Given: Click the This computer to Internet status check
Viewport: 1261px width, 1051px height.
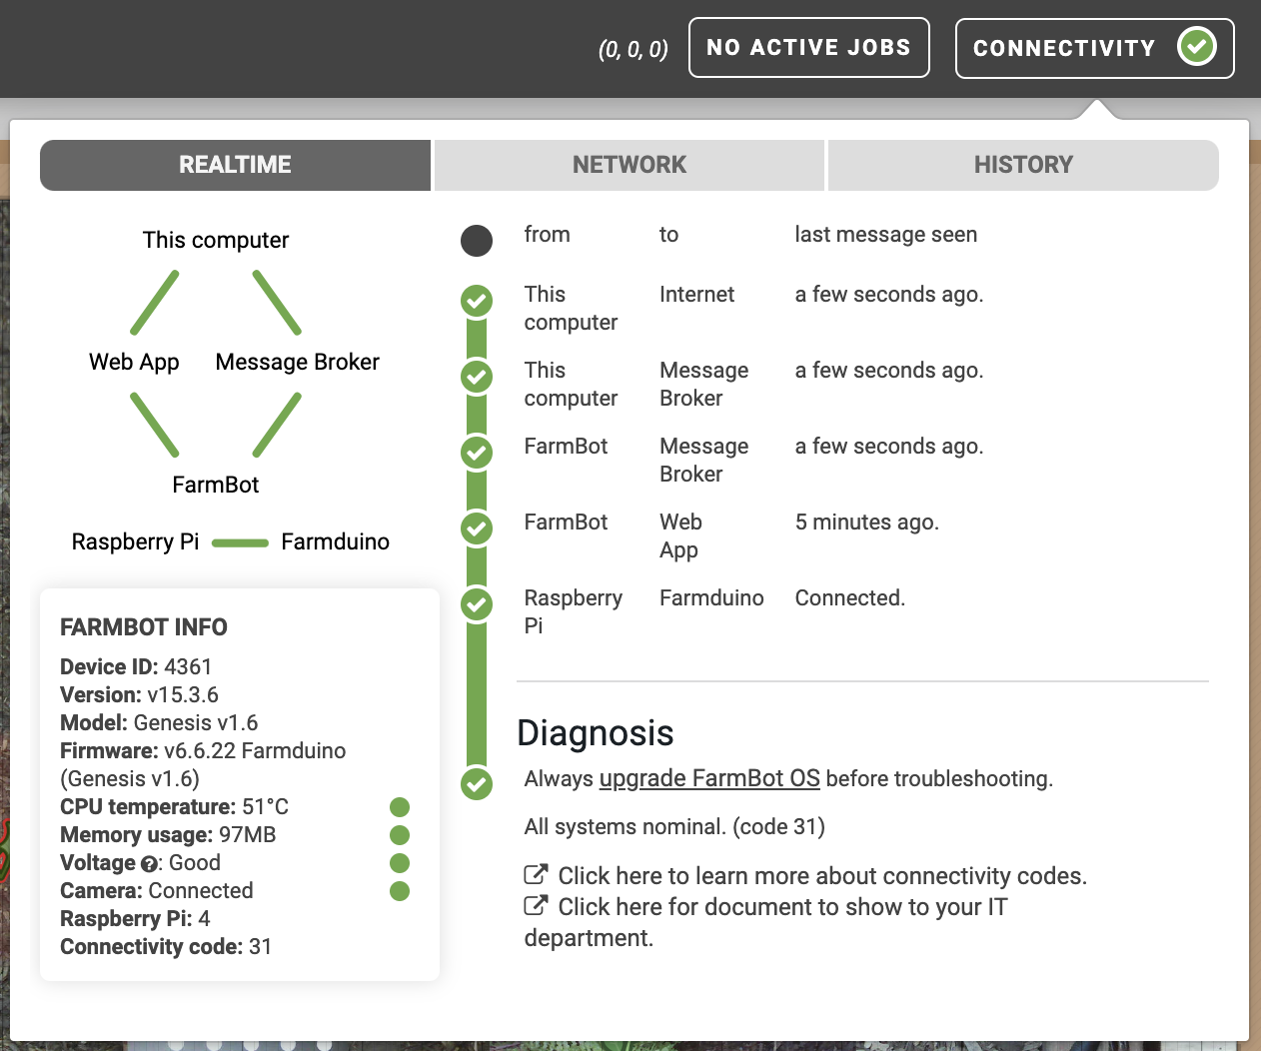Looking at the screenshot, I should [x=477, y=301].
